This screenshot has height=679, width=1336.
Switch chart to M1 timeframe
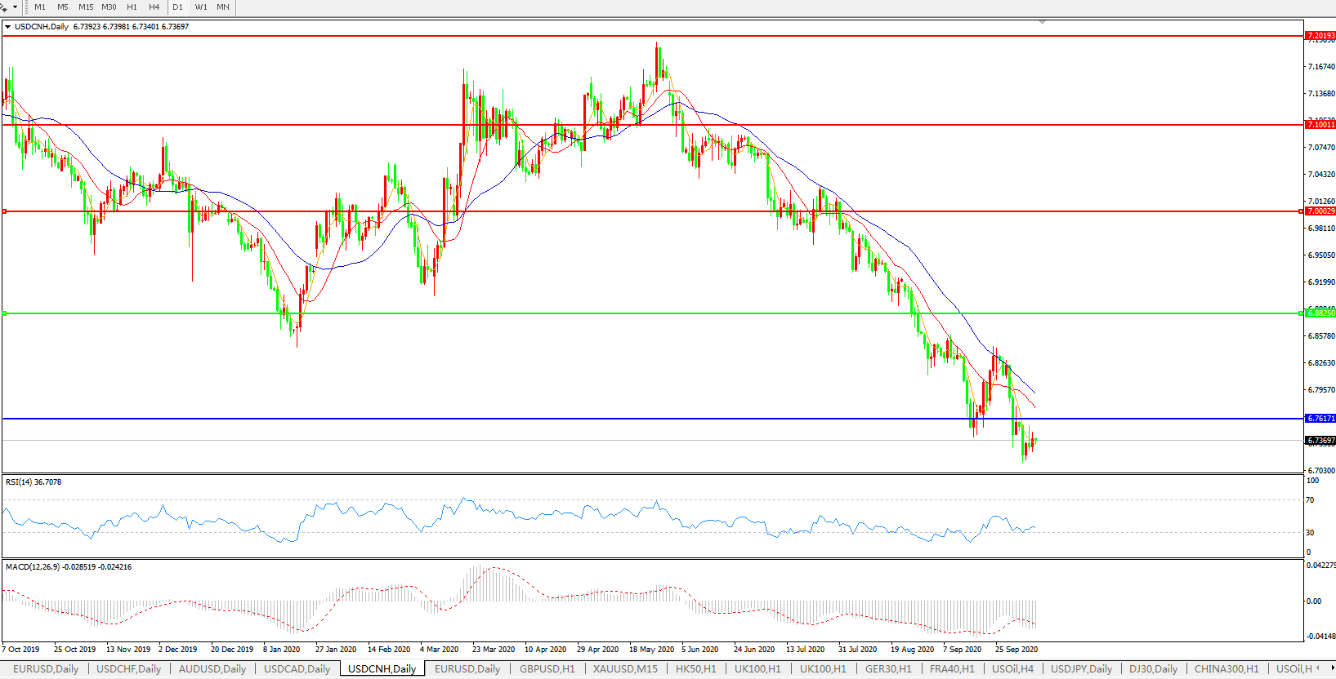coord(40,7)
